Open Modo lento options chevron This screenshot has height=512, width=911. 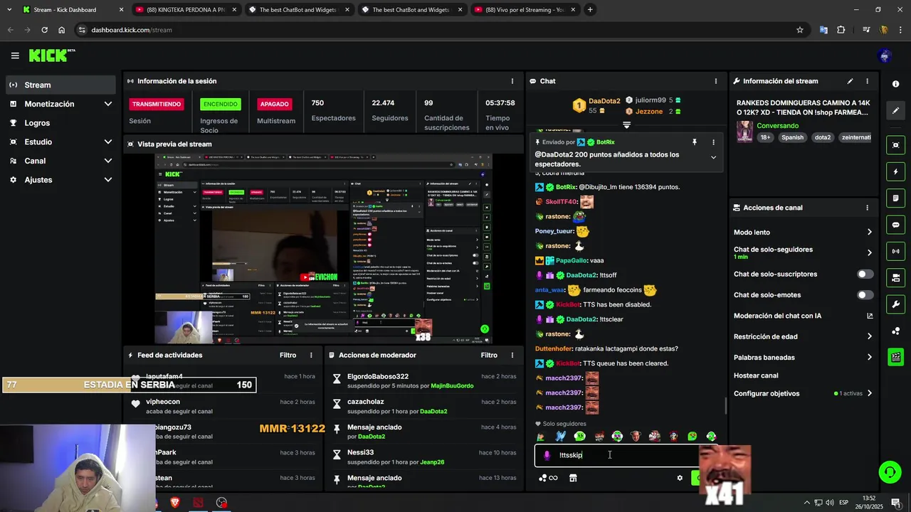(869, 233)
